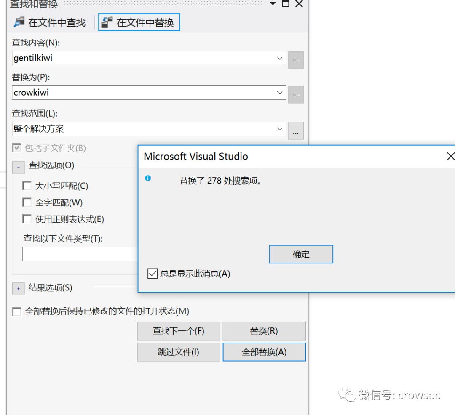The width and height of the screenshot is (455, 415).
Task: Enable 大小写匹配 checkbox
Action: pyautogui.click(x=27, y=186)
